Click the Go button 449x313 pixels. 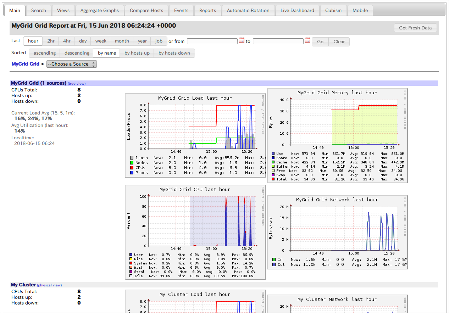(x=320, y=42)
